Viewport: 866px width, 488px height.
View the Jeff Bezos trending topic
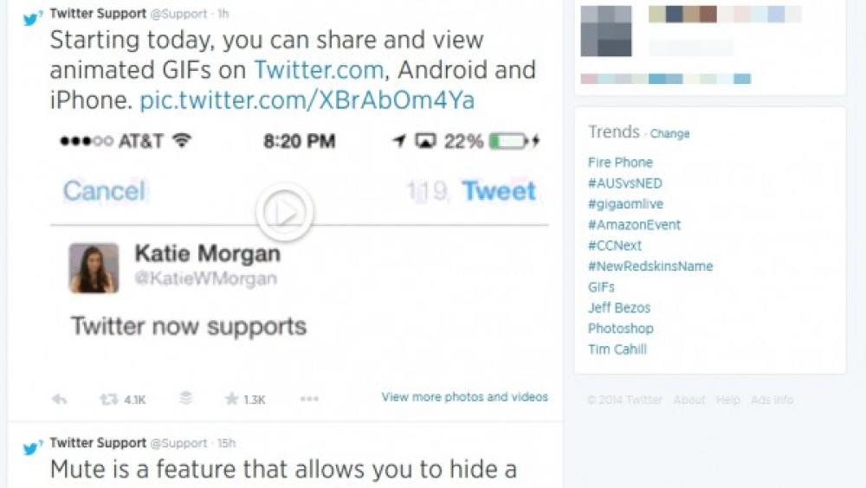point(619,307)
